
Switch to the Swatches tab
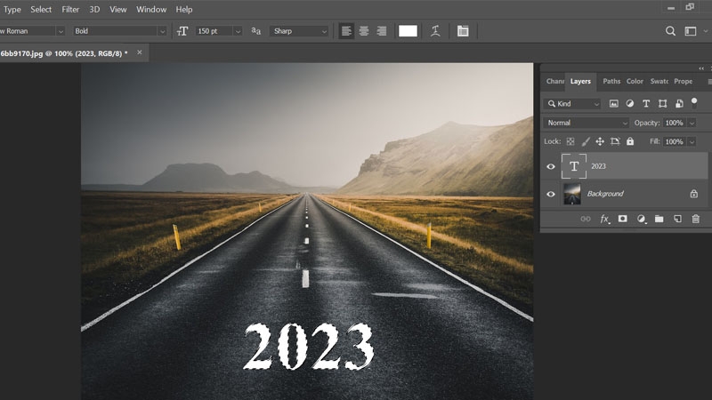point(659,81)
